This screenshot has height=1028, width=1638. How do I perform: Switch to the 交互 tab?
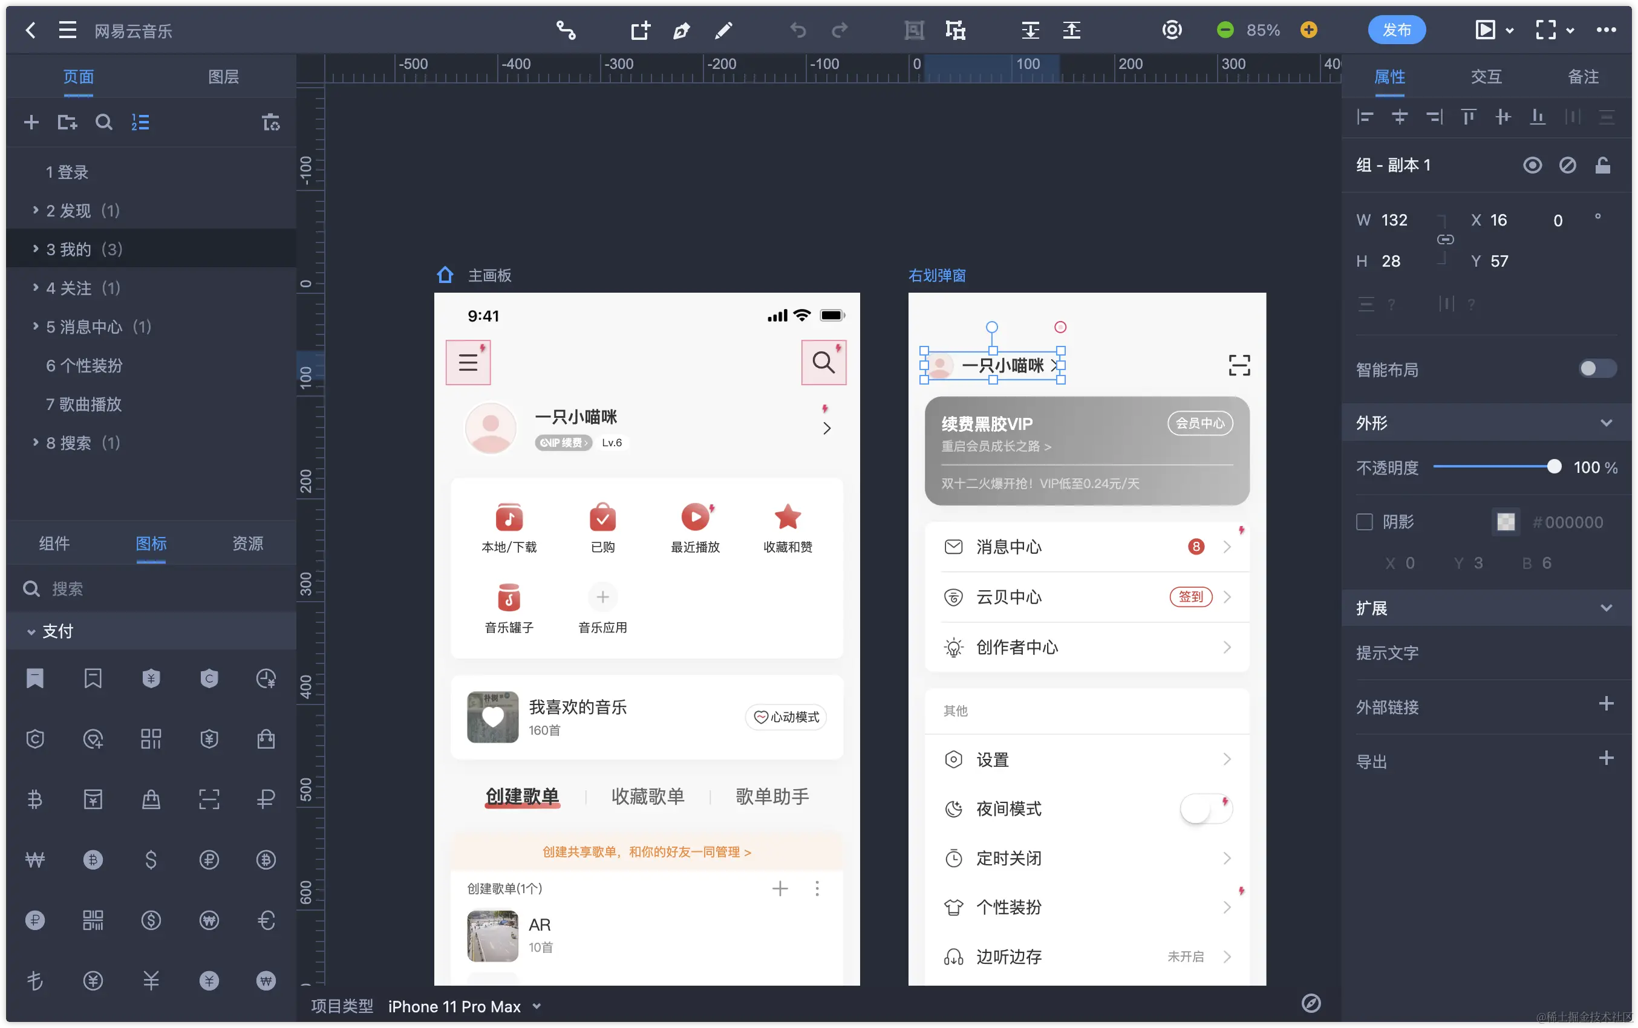click(1486, 77)
